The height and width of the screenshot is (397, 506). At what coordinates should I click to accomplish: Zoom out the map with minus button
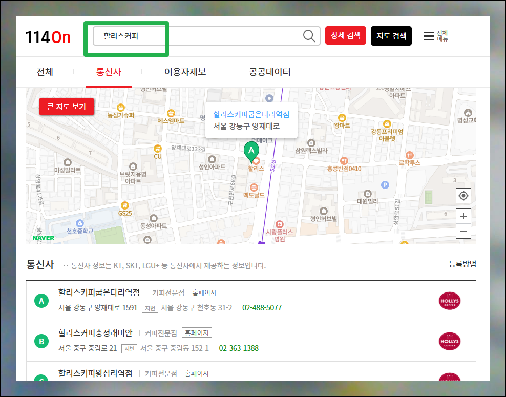tap(463, 231)
